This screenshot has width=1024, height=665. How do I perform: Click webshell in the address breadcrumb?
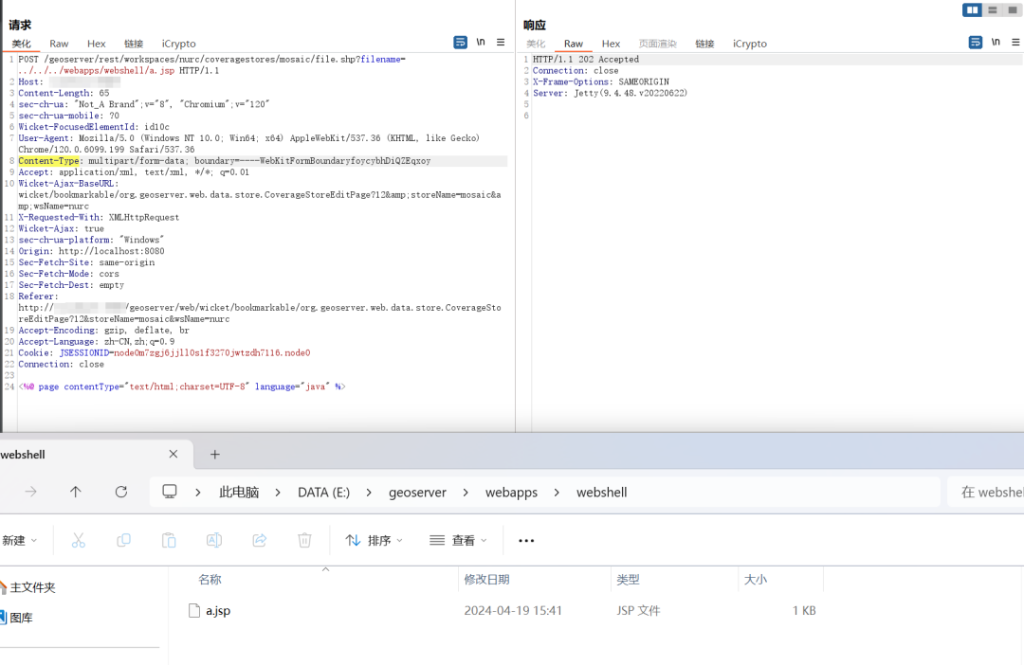pos(601,492)
